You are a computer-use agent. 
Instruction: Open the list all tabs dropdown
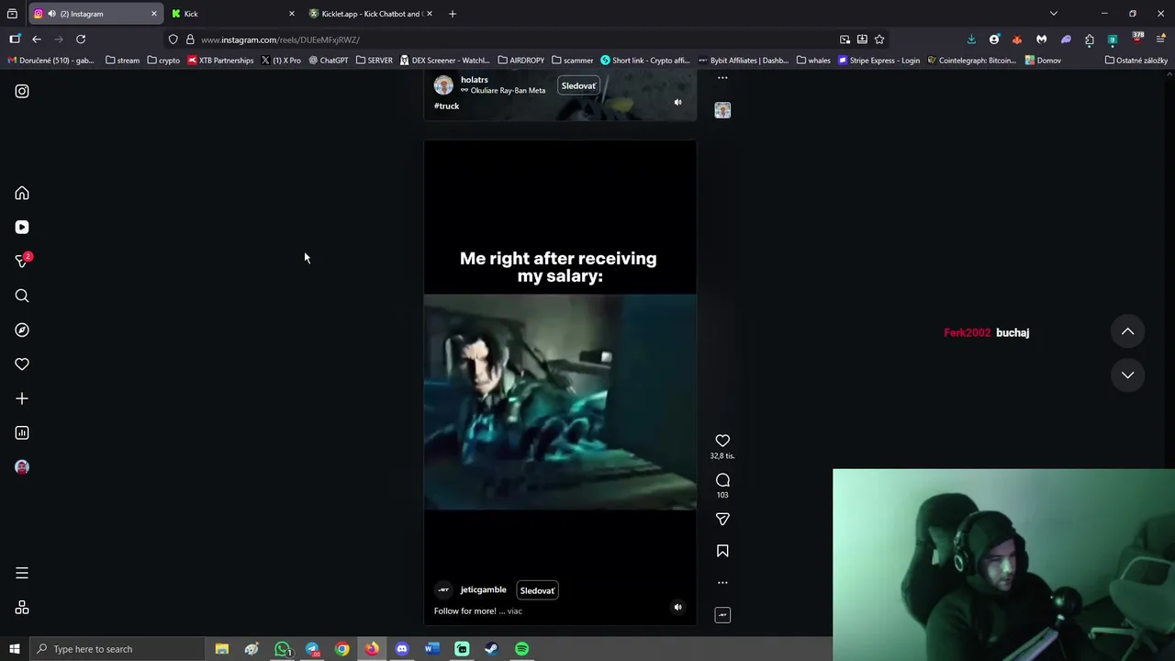click(x=1053, y=14)
